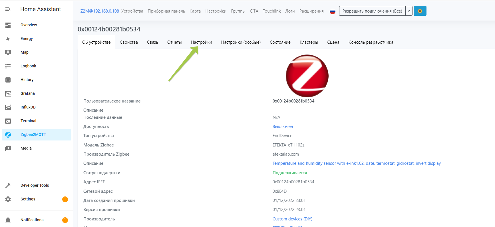Click the Выключен availability link
495x227 pixels.
click(283, 126)
